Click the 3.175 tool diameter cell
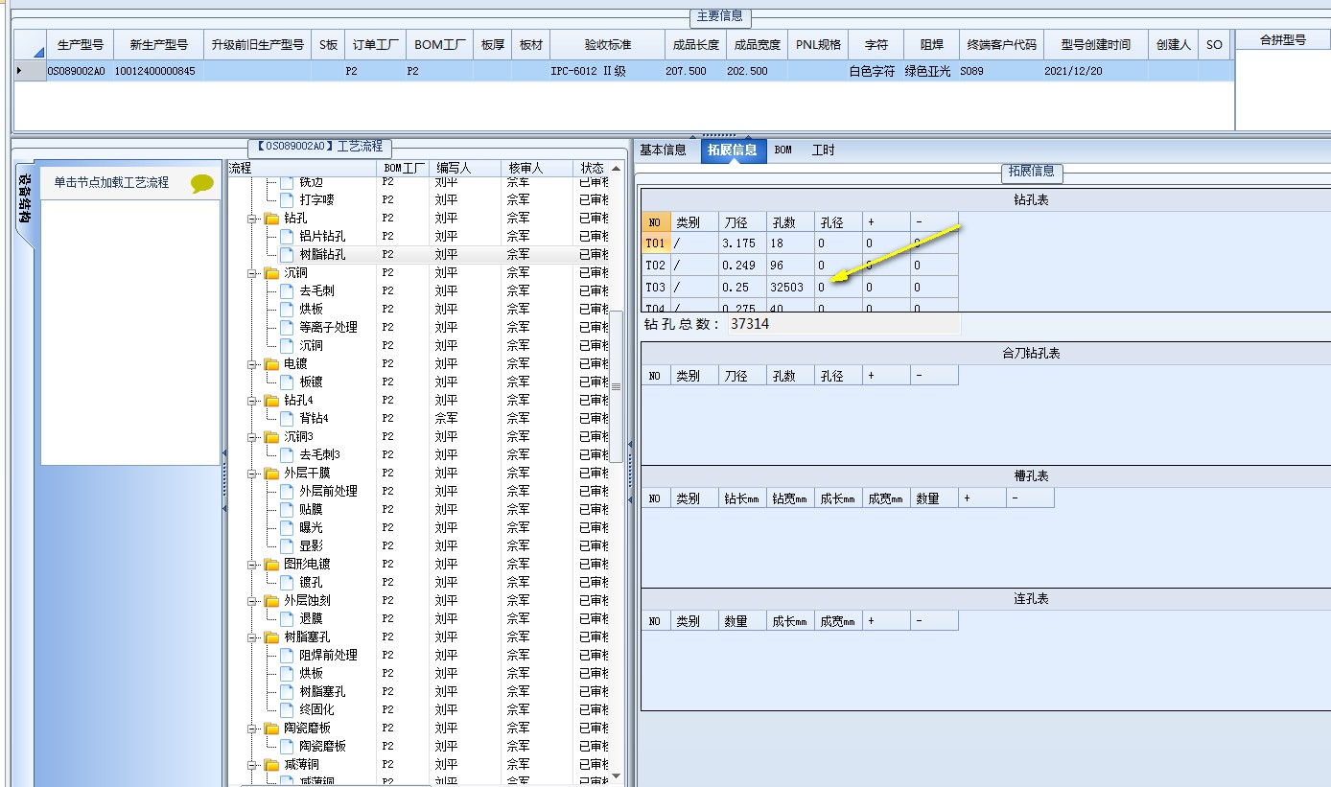This screenshot has height=787, width=1331. [742, 243]
